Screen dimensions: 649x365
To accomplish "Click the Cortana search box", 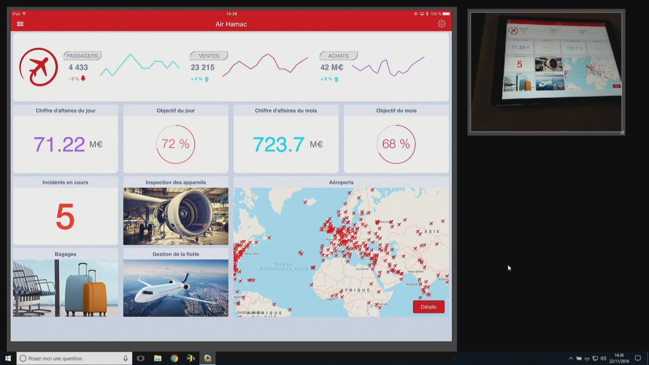I will [x=75, y=358].
